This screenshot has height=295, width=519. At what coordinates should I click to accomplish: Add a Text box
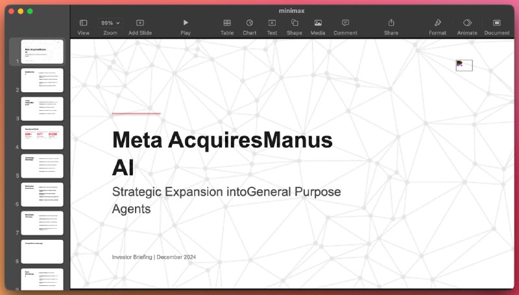272,23
